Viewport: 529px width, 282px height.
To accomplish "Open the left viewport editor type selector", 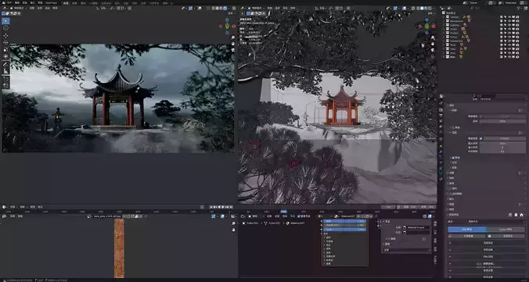I will [x=5, y=8].
